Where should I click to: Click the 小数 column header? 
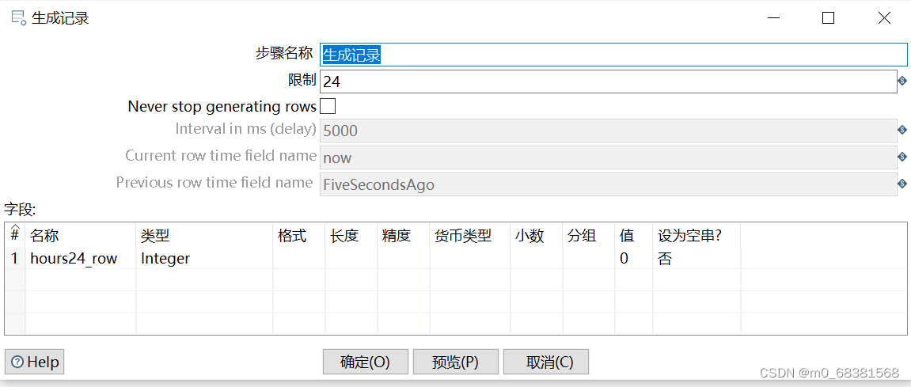537,235
